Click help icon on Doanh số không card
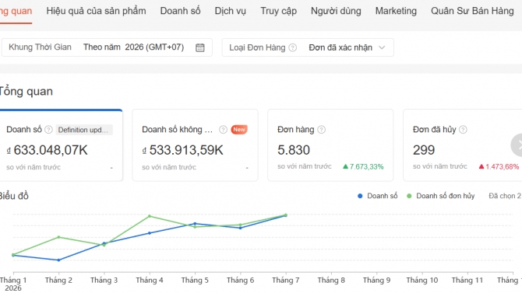Viewport: 522px width, 293px height. (x=223, y=130)
